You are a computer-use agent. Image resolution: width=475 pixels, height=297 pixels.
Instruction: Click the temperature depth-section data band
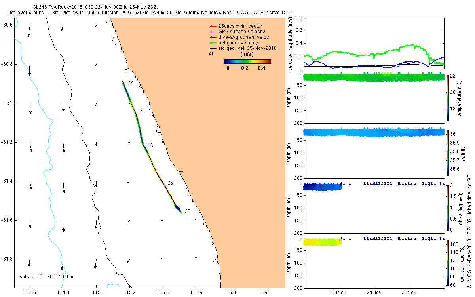(x=374, y=77)
